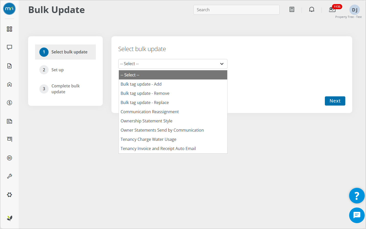The height and width of the screenshot is (229, 366).
Task: Open the archive box icon in sidebar
Action: [x=9, y=139]
